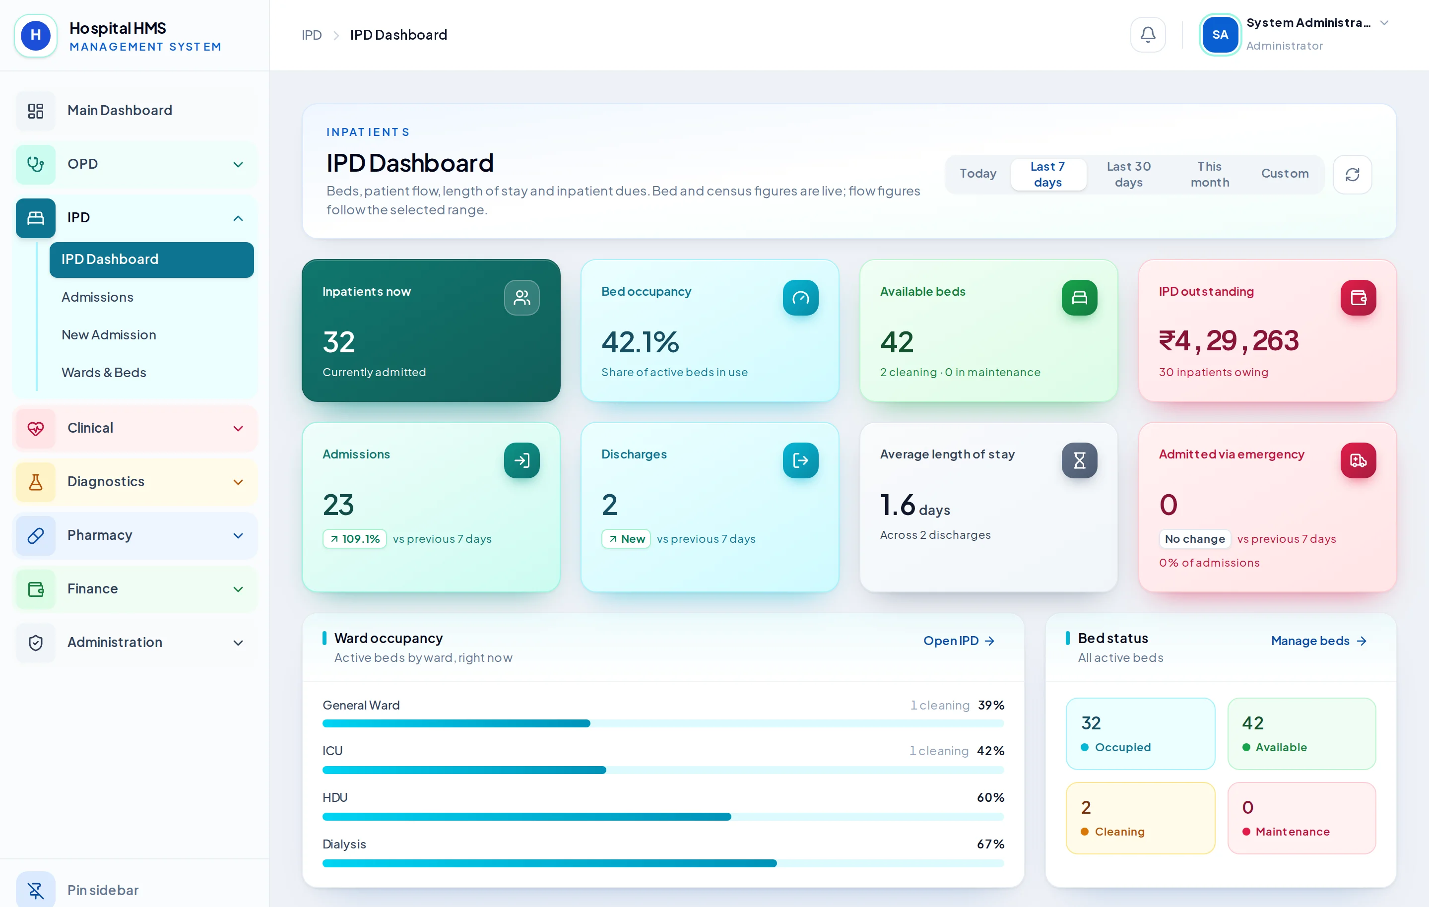Open the notifications bell

(x=1148, y=34)
